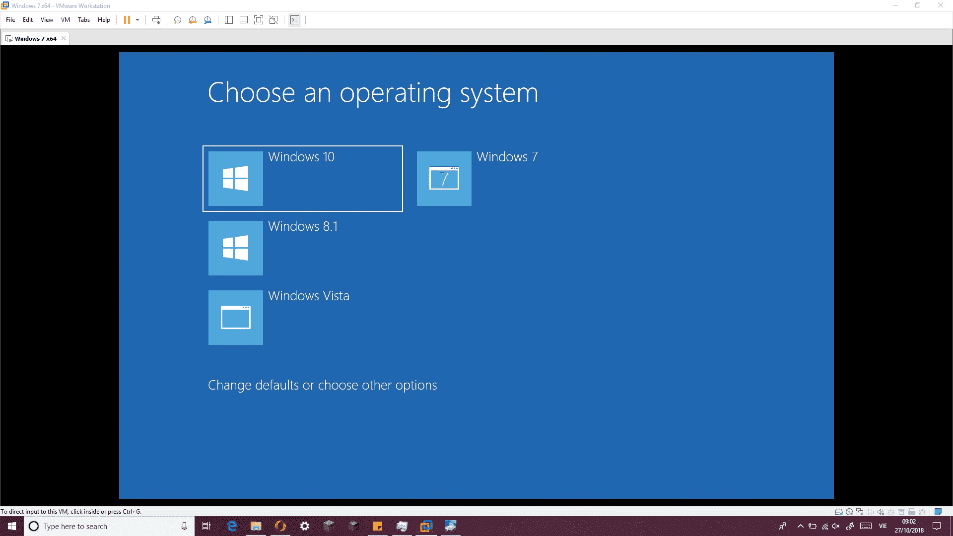This screenshot has height=536, width=953.
Task: Open the snapshot manager wrench-clock icon
Action: click(x=207, y=20)
